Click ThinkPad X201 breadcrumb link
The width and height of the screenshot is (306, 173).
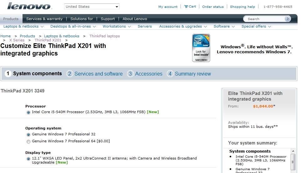(x=48, y=40)
